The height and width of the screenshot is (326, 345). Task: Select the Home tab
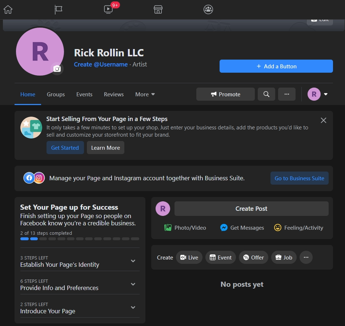[28, 94]
